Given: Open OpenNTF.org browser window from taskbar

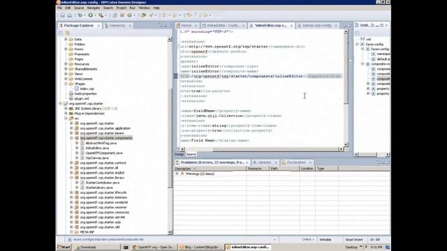Looking at the screenshot, I should point(154,248).
